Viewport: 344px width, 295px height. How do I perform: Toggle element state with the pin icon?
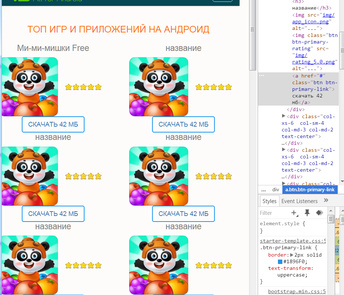pyautogui.click(x=307, y=213)
